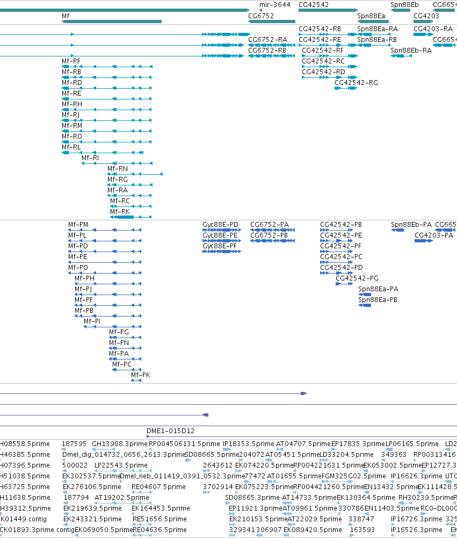Click the Mf-RK transcript
457x538 pixels.
(130, 217)
